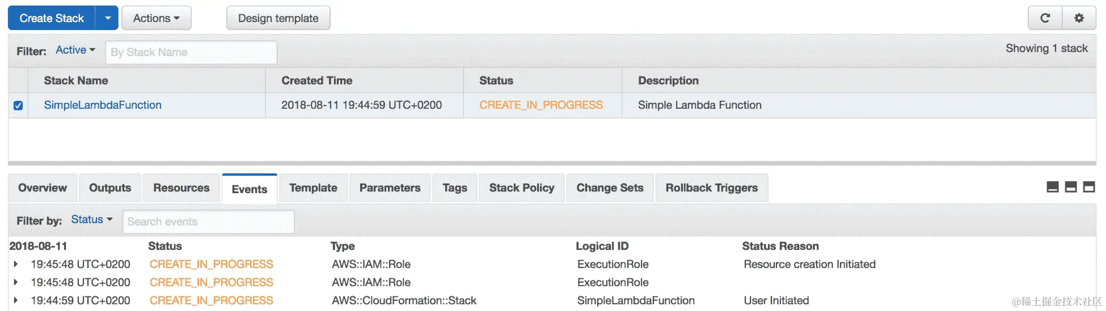Click the refresh stacks icon

tap(1045, 18)
